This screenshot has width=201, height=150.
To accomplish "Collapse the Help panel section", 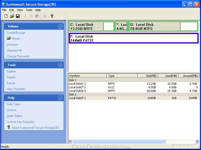I will (60, 98).
